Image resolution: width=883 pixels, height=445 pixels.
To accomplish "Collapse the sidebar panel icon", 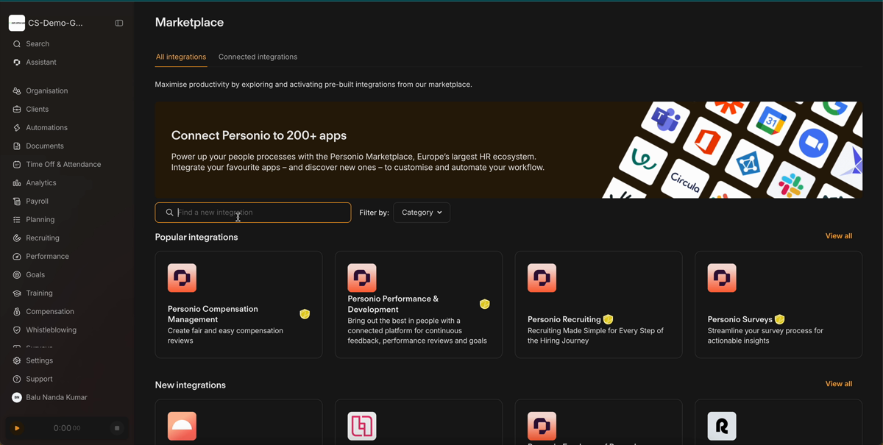I will pyautogui.click(x=119, y=24).
